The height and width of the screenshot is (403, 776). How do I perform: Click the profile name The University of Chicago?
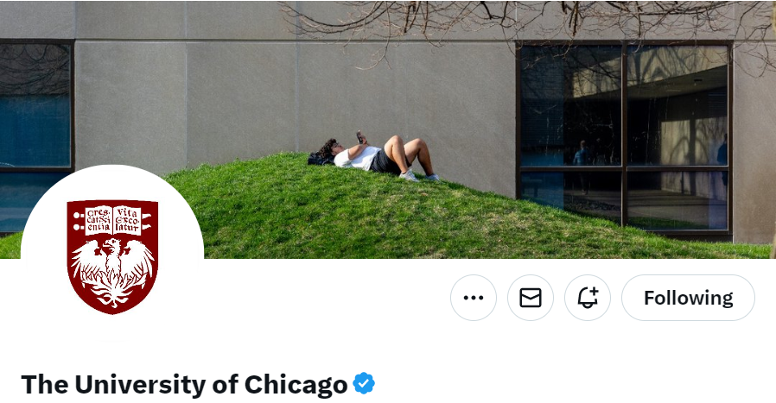184,384
